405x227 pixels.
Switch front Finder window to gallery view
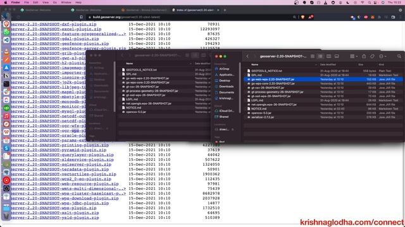[337, 56]
